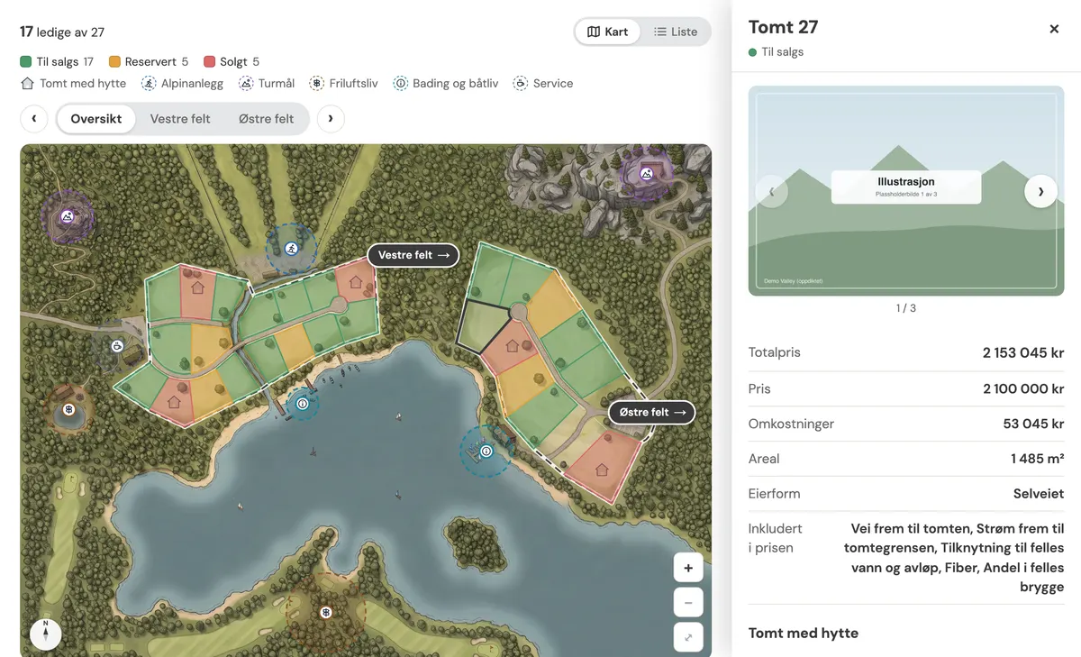
Task: Expand the map to fullscreen
Action: click(688, 637)
